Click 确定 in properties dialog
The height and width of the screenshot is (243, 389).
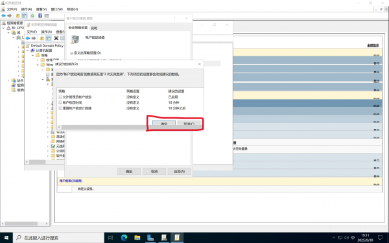[x=129, y=171]
